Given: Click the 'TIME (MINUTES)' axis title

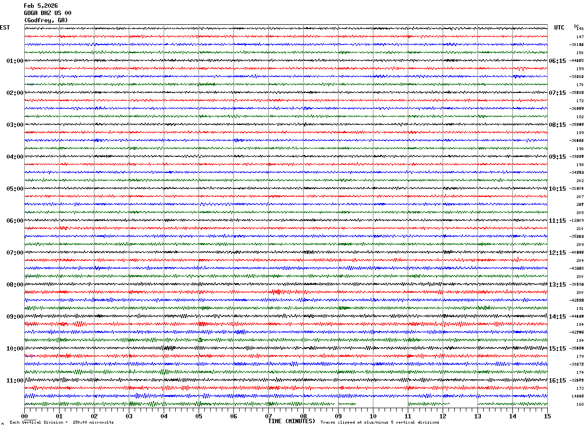Looking at the screenshot, I should (292, 421).
